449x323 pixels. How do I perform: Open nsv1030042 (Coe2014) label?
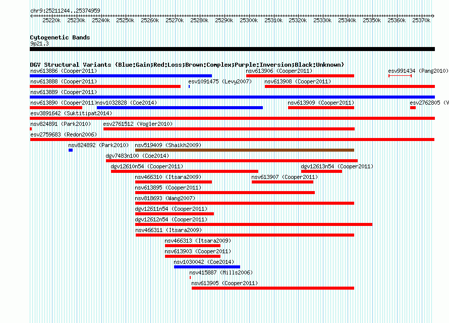click(x=204, y=262)
